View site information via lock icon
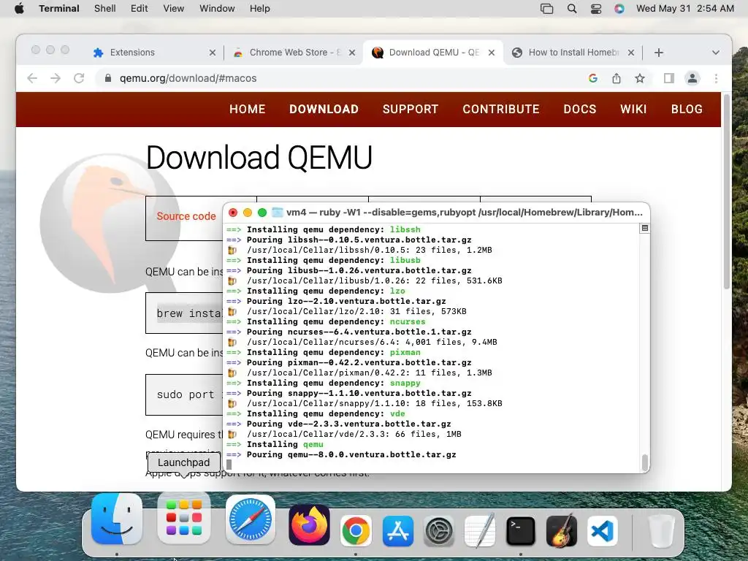The width and height of the screenshot is (748, 561). click(x=108, y=78)
